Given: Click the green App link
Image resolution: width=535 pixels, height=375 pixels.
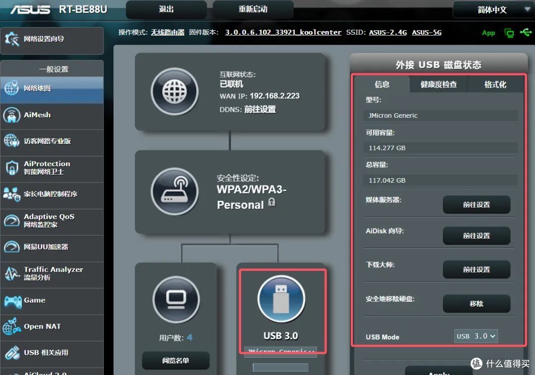Looking at the screenshot, I should point(488,33).
